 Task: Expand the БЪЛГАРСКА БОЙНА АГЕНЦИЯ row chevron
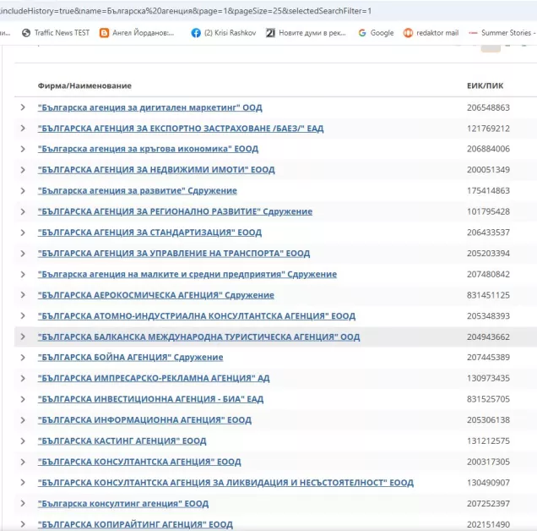[x=23, y=358]
